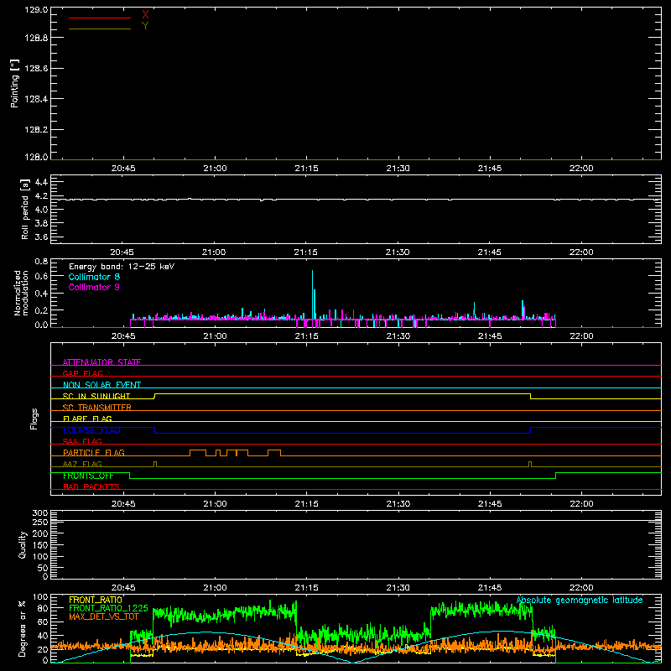The height and width of the screenshot is (671, 671).
Task: Click the '129.0' tick label on Pointing axis
Action: tap(36, 10)
